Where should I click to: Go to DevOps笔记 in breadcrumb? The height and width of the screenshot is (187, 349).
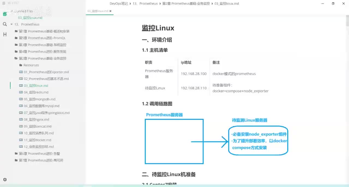[x=119, y=4]
